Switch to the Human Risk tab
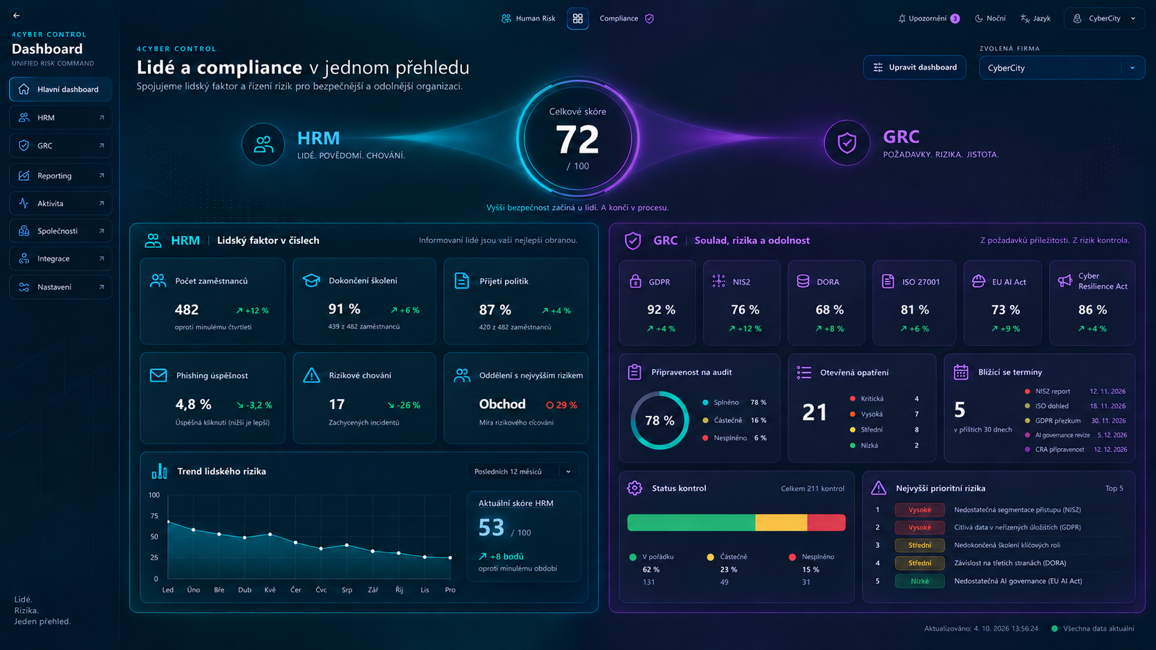The image size is (1156, 650). [x=528, y=19]
